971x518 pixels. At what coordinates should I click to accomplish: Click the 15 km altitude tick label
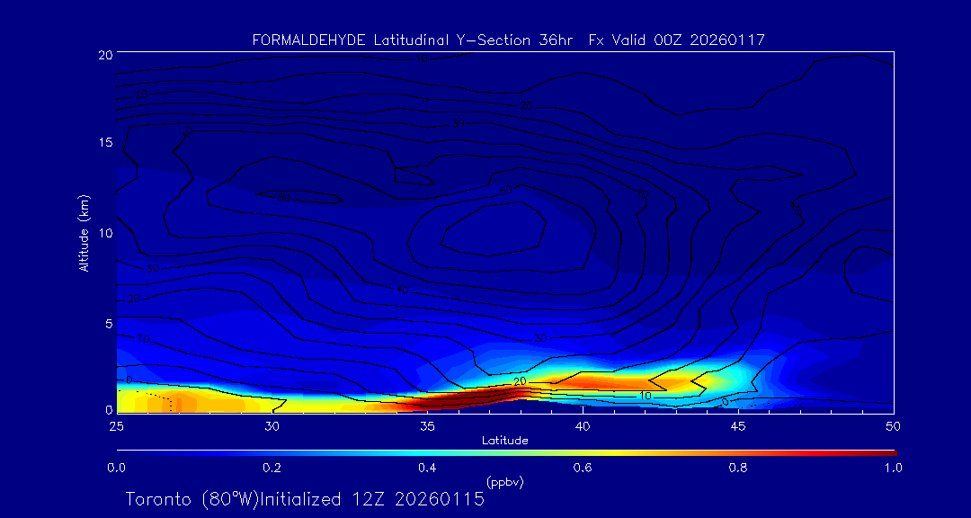pyautogui.click(x=104, y=143)
